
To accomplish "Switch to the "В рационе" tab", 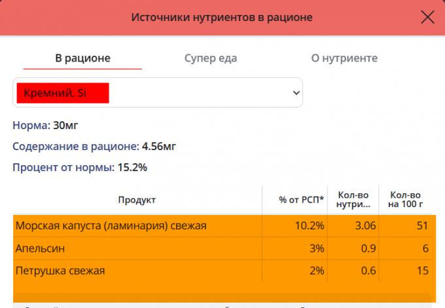I will [82, 58].
